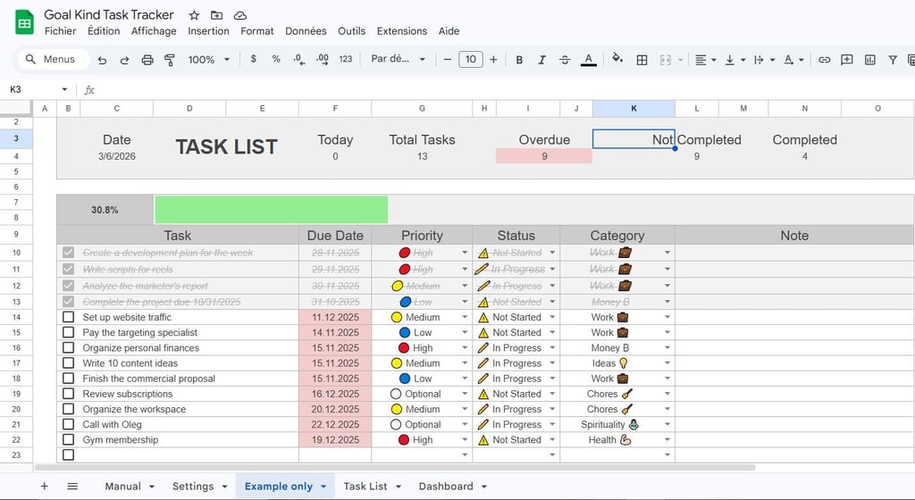Click the undo arrow icon
Viewport: 915px width, 500px height.
pyautogui.click(x=102, y=60)
